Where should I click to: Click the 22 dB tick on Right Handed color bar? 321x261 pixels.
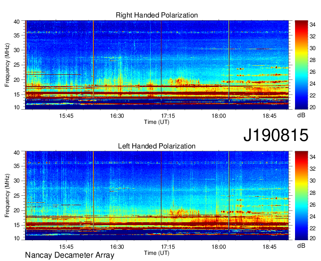tap(313, 96)
